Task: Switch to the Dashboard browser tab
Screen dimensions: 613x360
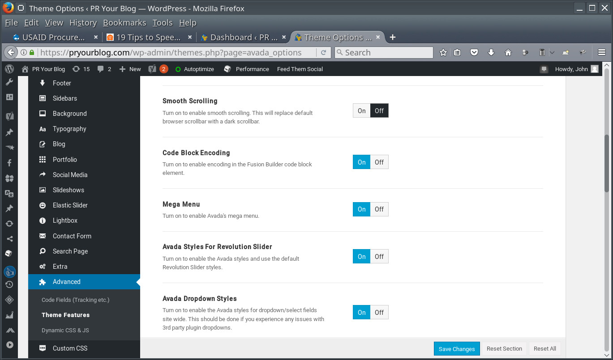Action: [x=244, y=37]
